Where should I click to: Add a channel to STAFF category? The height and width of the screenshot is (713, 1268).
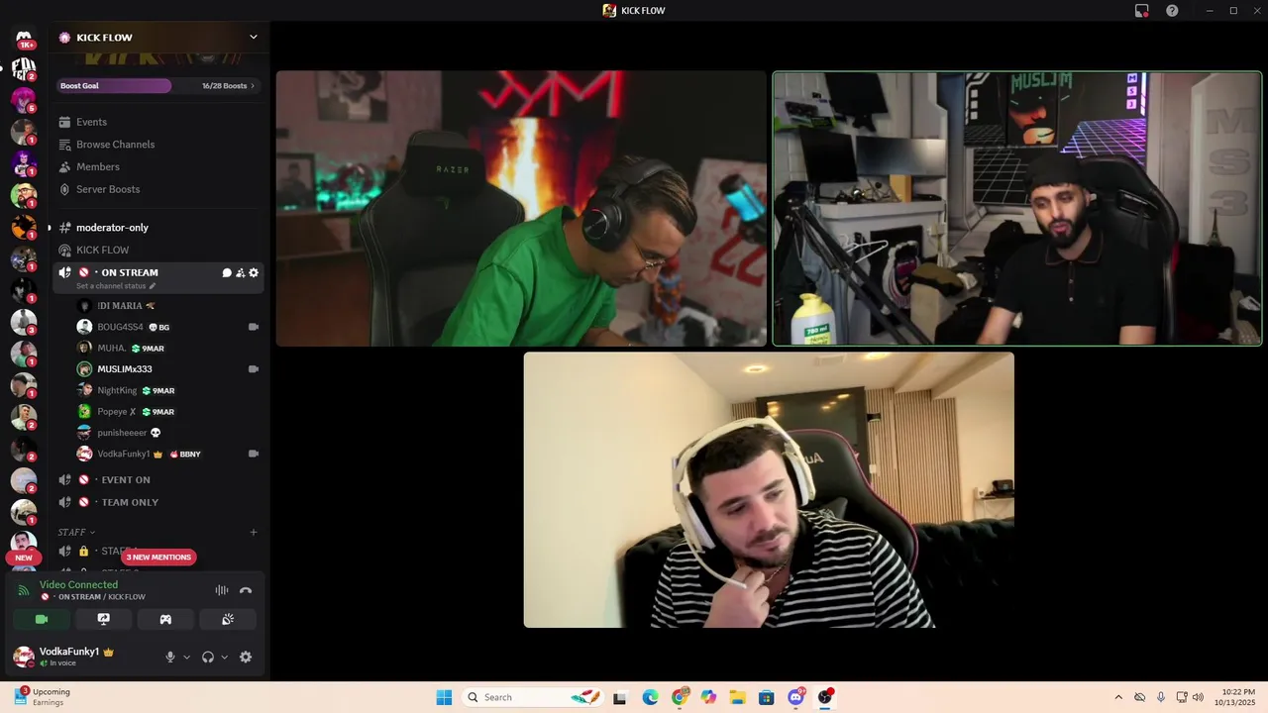(x=254, y=533)
